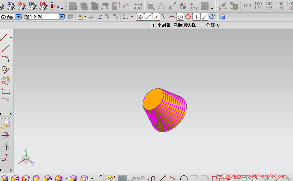Screen dimensions: 293x181
Task: Open the type filter (过滤器) dropdown
Action: coord(18,17)
